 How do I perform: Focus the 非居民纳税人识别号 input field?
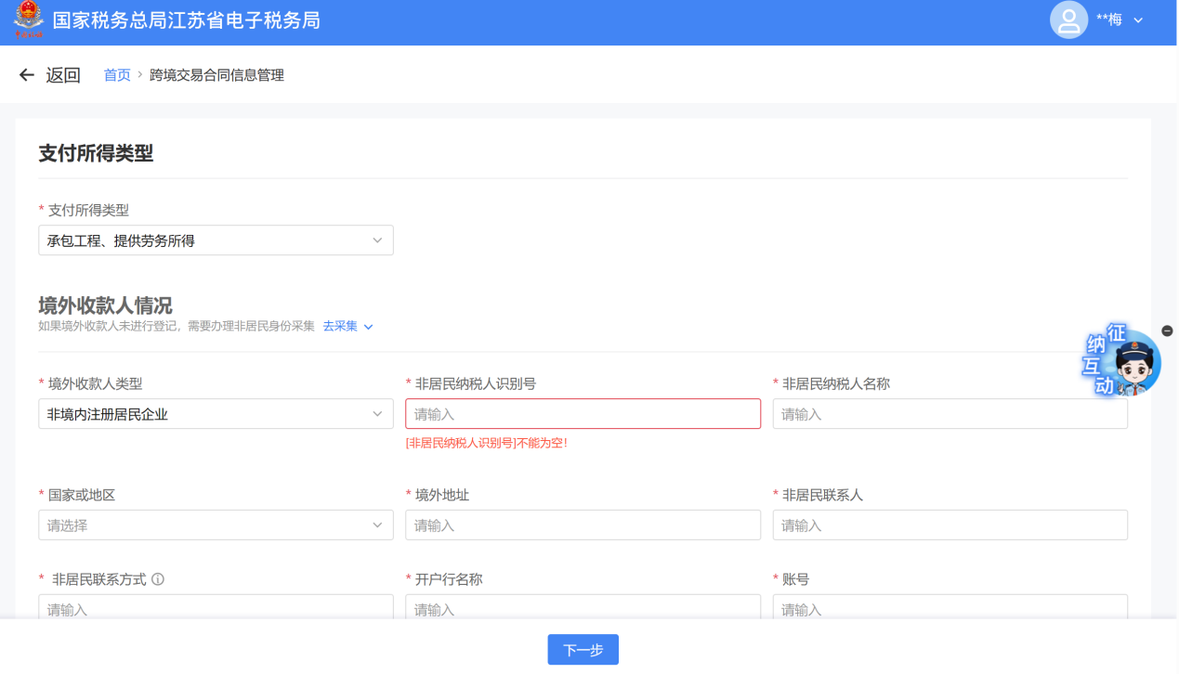(x=583, y=414)
